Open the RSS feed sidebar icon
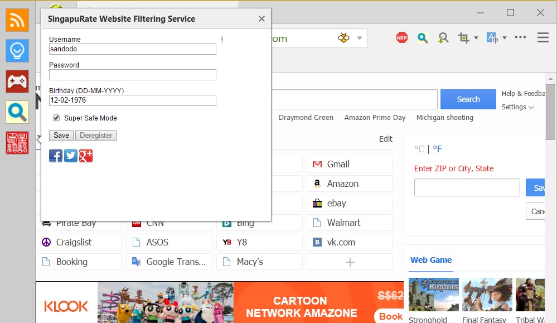The width and height of the screenshot is (557, 323). tap(17, 20)
